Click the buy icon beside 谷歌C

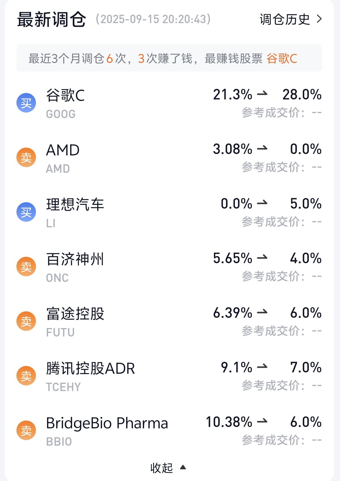click(x=26, y=103)
